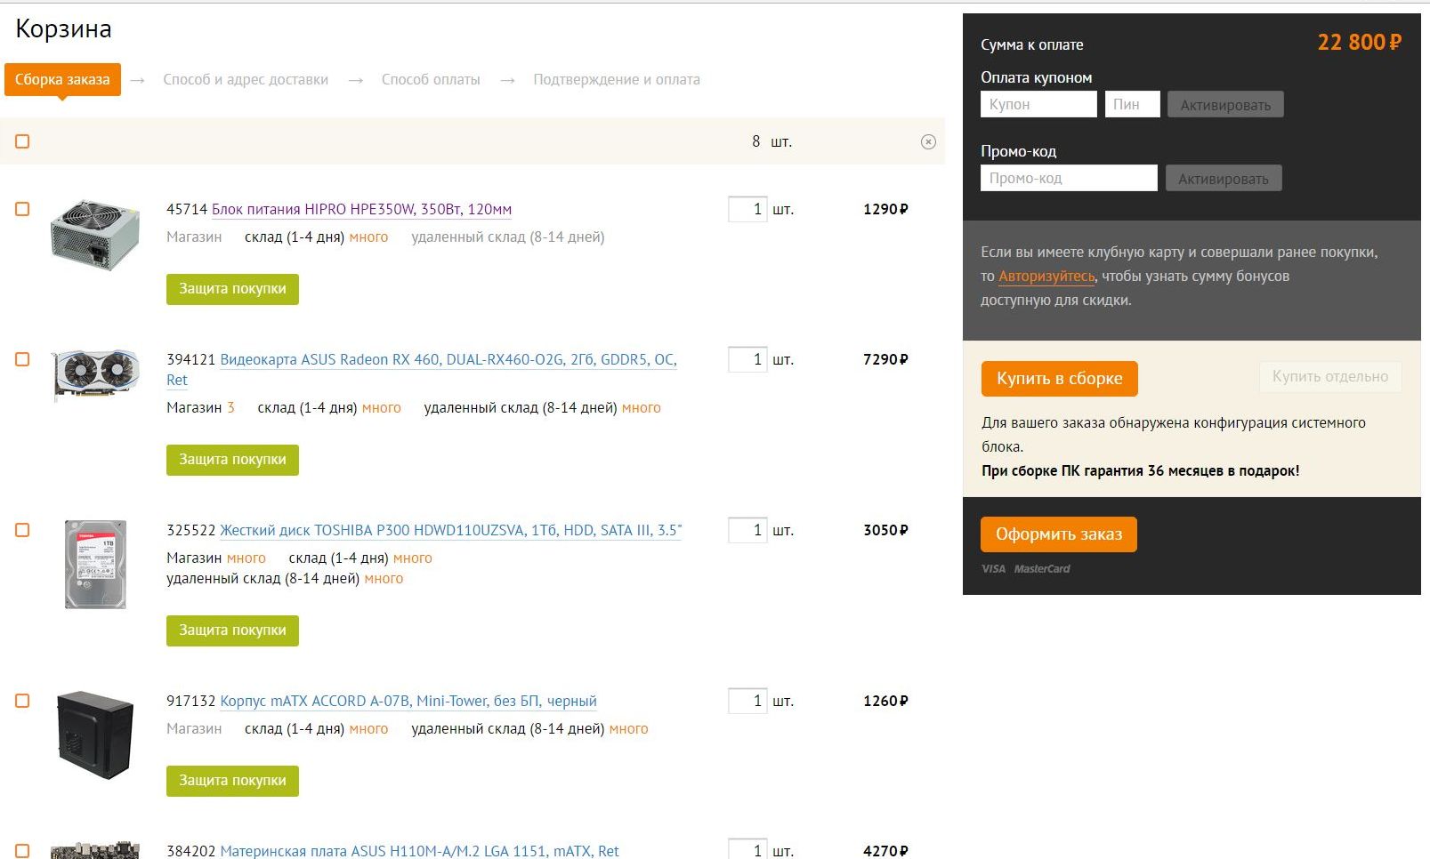1430x859 pixels.
Task: Open the ASUS motherboard thumbnail
Action: pyautogui.click(x=95, y=850)
